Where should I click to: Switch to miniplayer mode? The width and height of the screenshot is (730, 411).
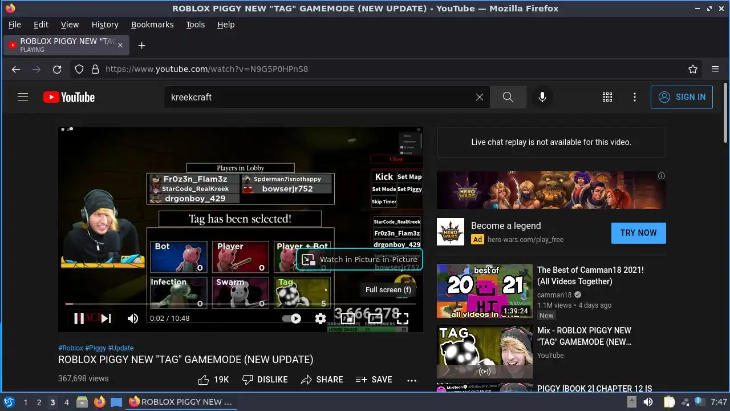(x=348, y=319)
